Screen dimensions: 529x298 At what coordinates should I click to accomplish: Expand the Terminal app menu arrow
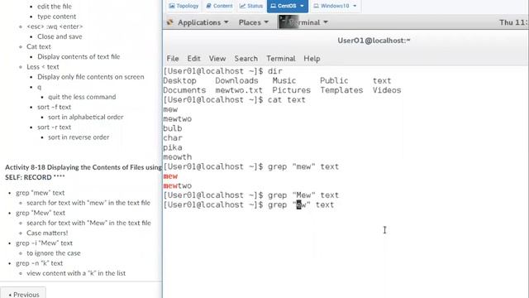coord(326,22)
